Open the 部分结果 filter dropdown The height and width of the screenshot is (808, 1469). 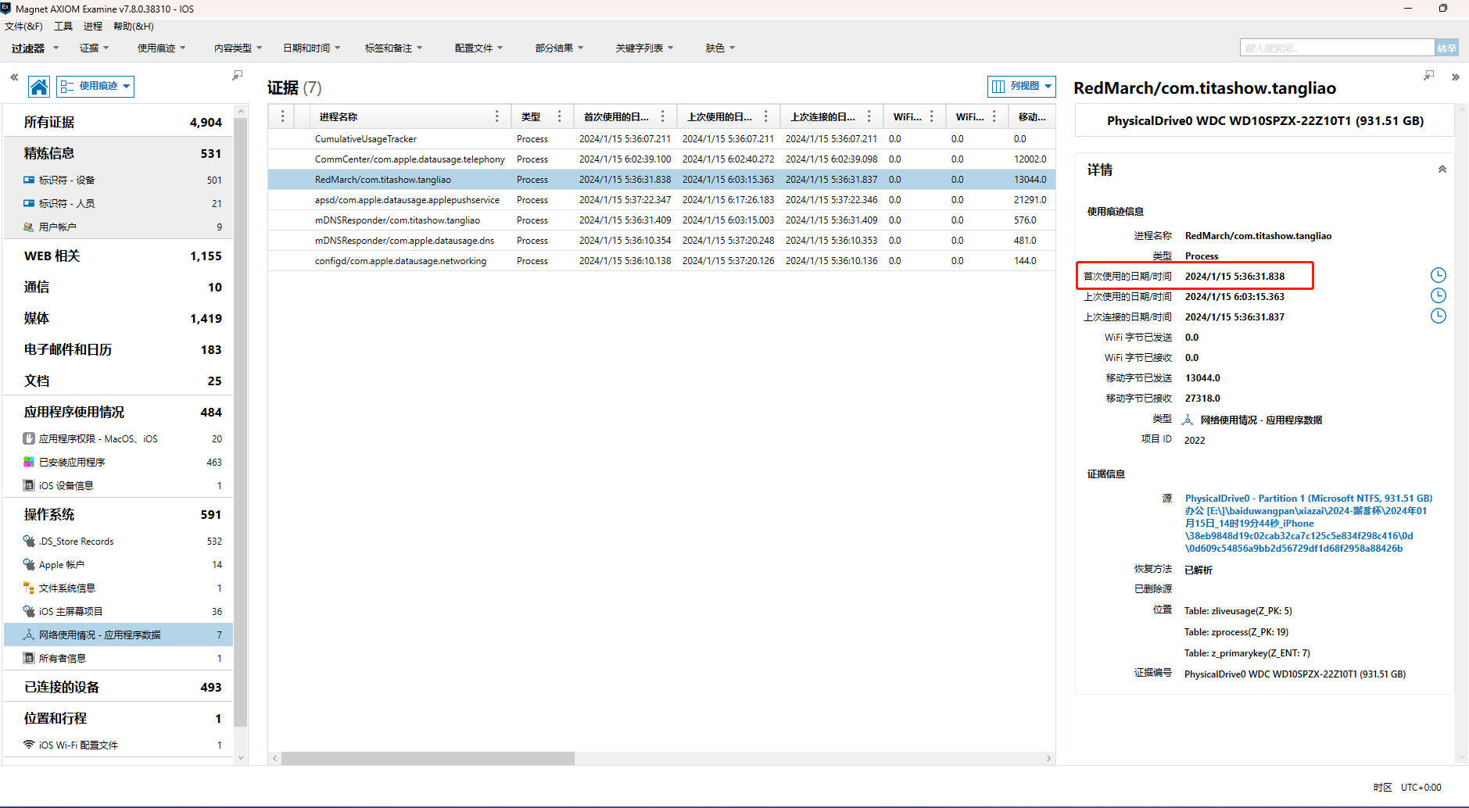point(559,48)
